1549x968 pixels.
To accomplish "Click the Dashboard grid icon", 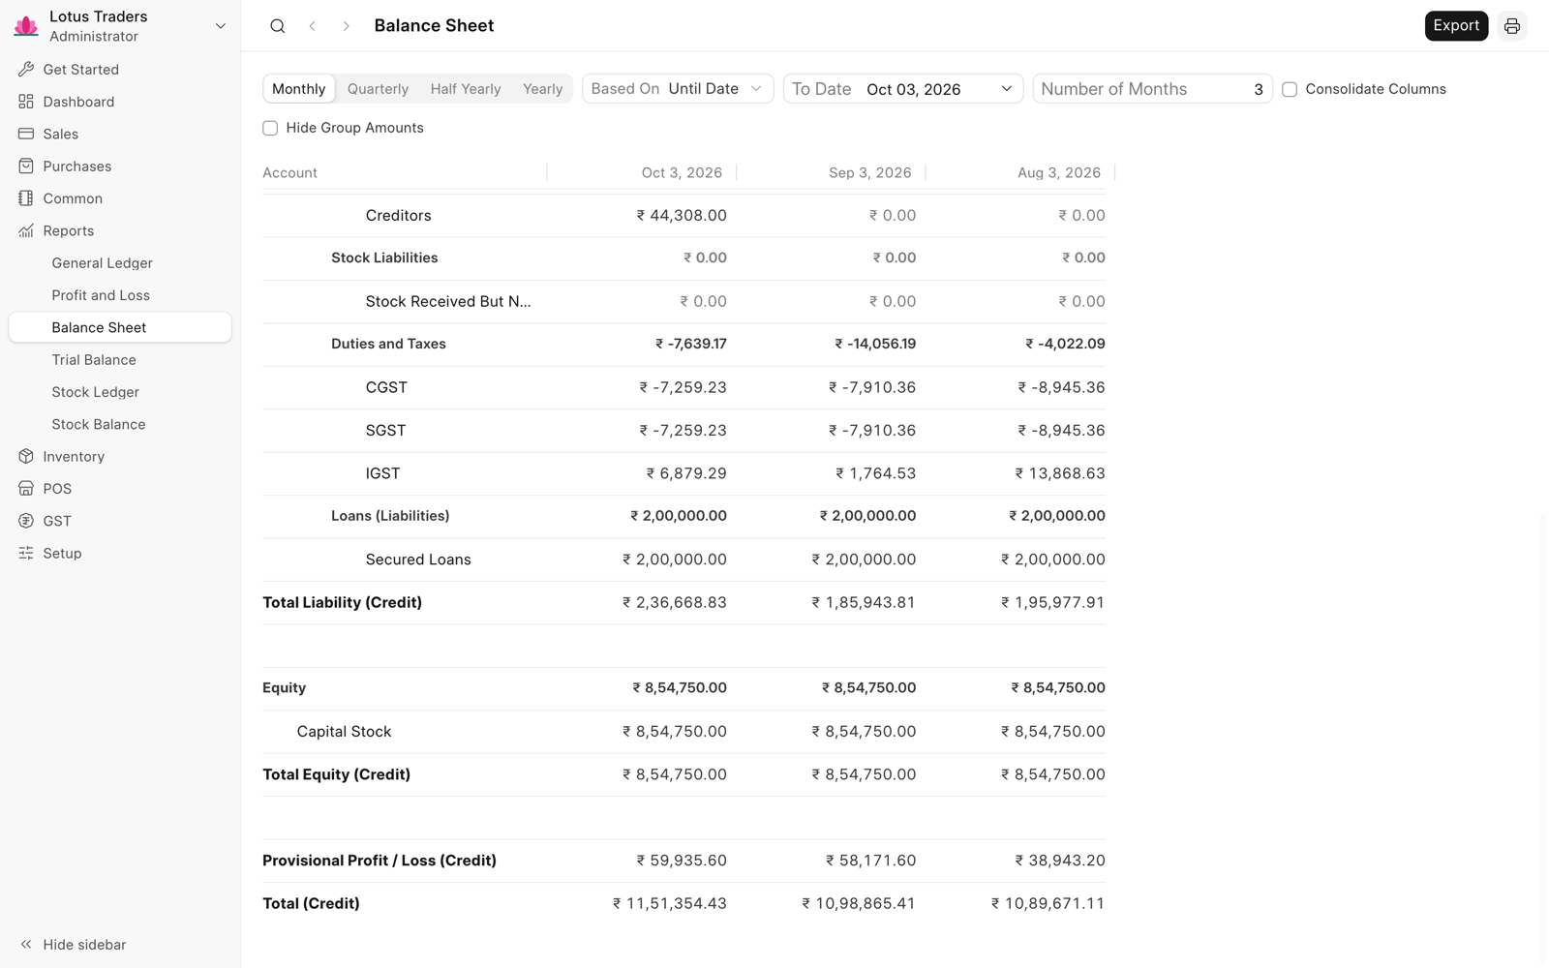I will click(26, 102).
